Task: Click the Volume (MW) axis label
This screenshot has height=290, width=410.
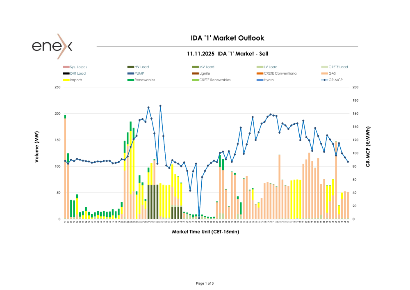Action: pos(36,150)
